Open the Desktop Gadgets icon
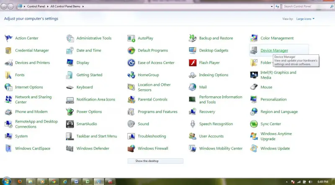The height and width of the screenshot is (185, 335). click(193, 50)
